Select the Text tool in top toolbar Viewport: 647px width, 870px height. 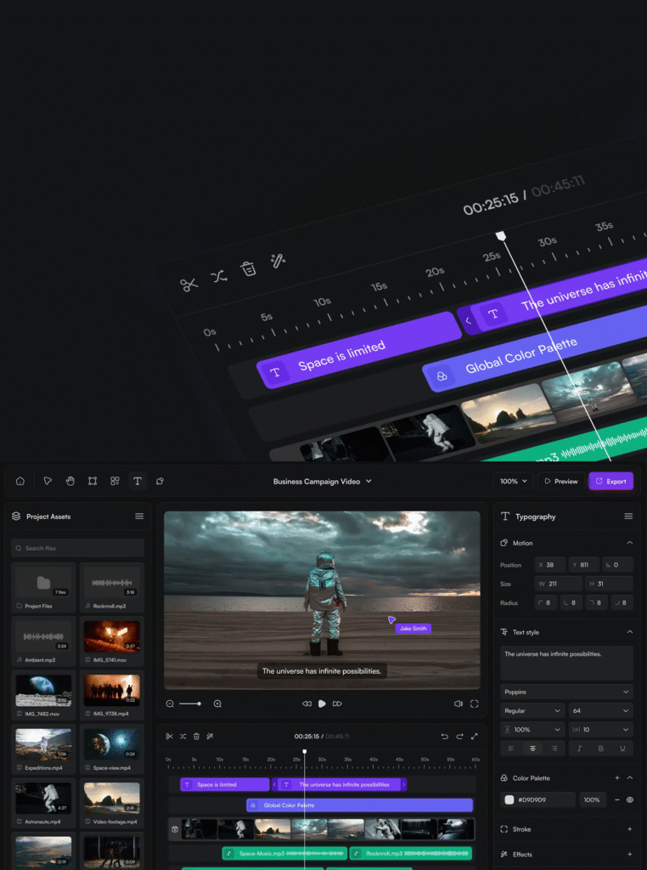(x=138, y=481)
